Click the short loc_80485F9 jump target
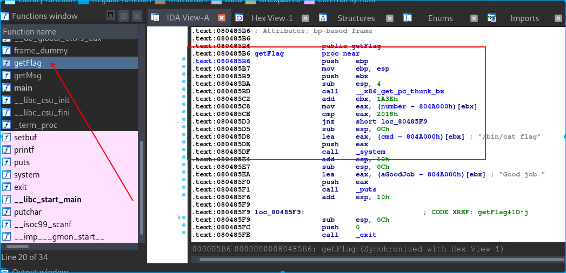Image resolution: width=566 pixels, height=273 pixels. tap(391, 122)
